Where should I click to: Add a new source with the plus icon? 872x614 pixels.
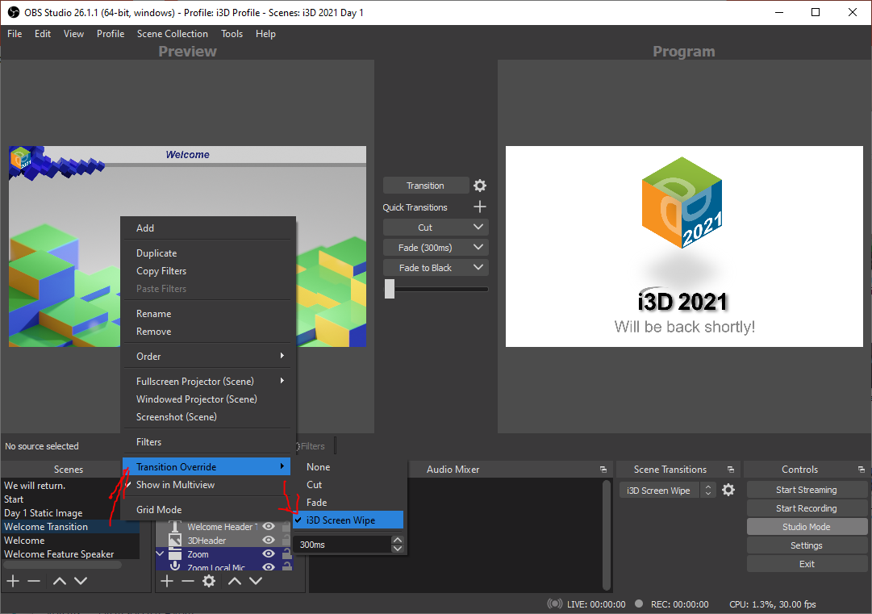tap(166, 580)
